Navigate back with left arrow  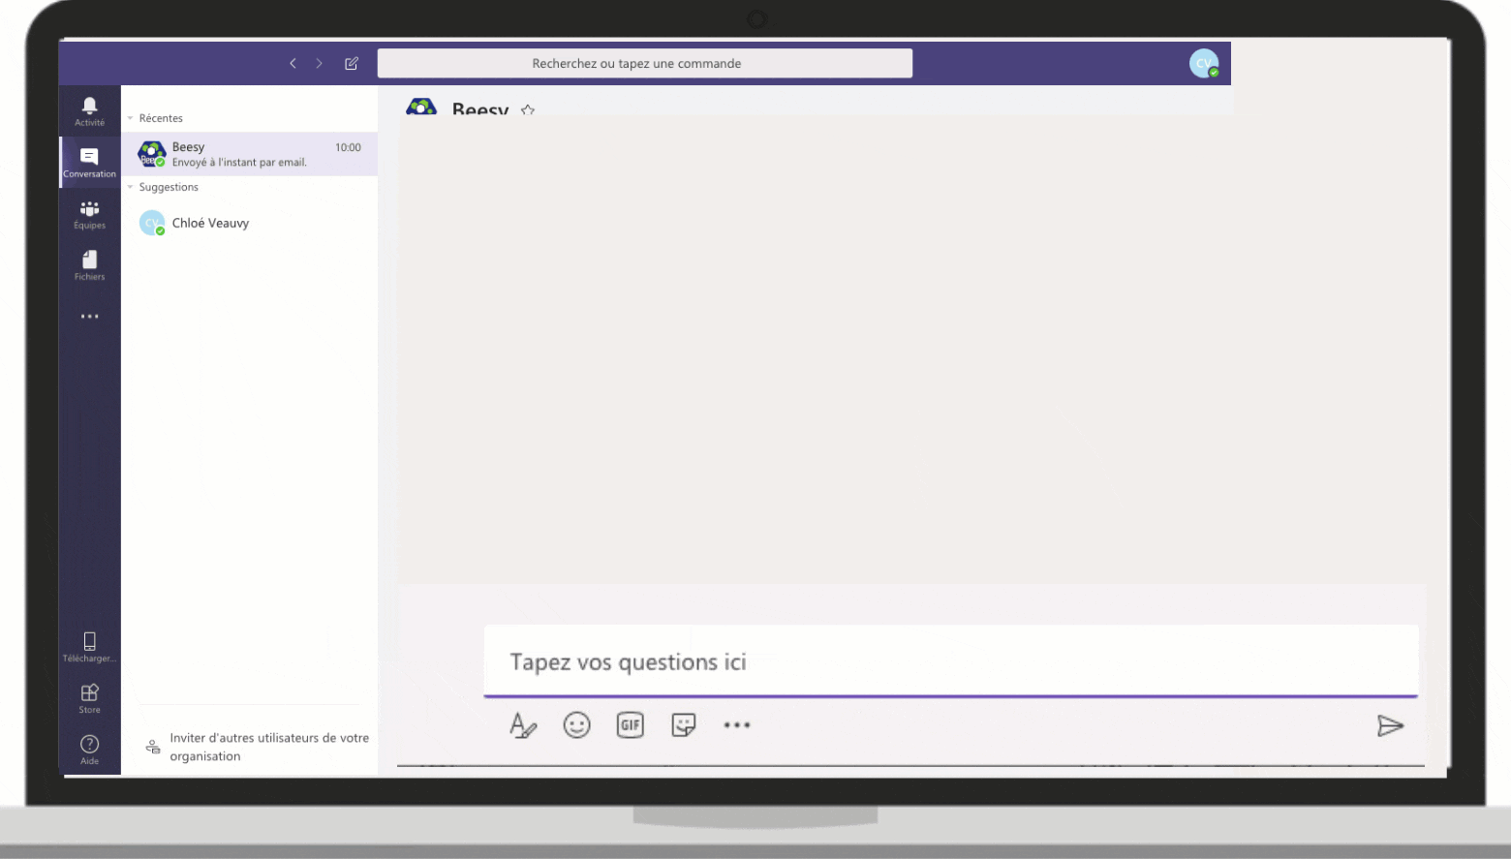(x=293, y=63)
